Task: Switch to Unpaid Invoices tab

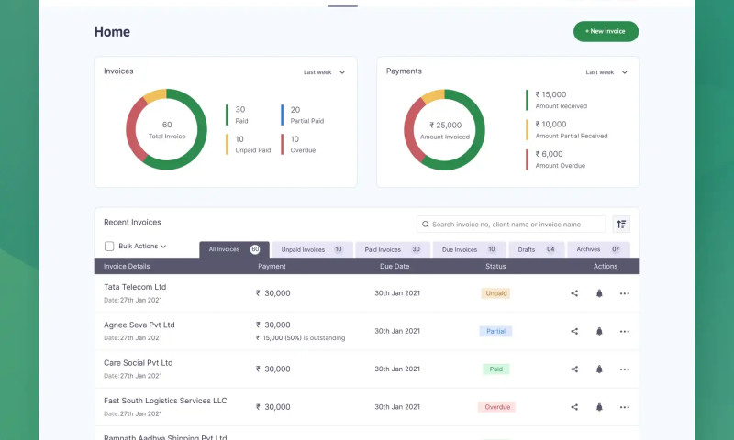Action: click(x=312, y=249)
